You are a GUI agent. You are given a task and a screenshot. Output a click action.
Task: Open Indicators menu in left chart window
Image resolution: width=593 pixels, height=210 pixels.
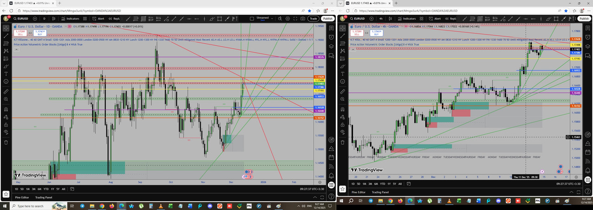70,19
